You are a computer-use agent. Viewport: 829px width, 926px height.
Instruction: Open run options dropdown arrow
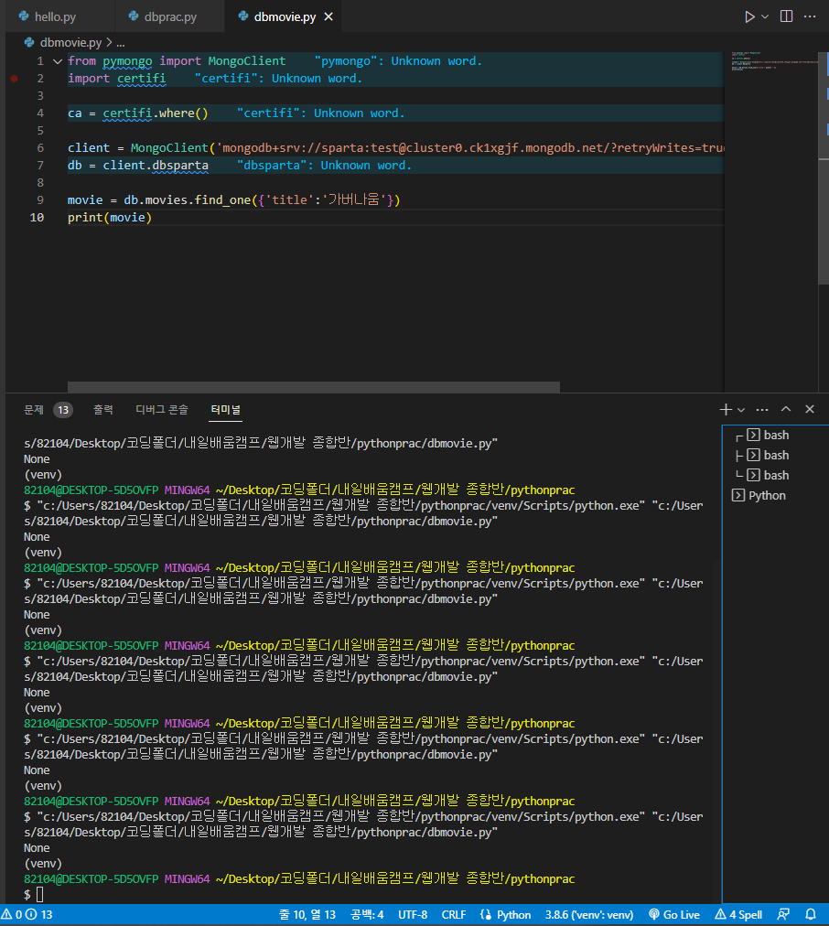pos(765,16)
